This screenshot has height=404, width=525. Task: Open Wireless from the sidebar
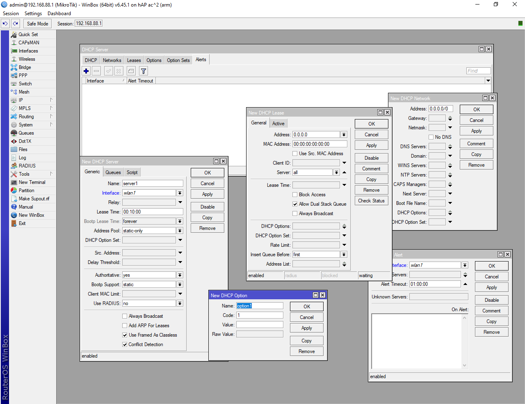click(x=27, y=59)
